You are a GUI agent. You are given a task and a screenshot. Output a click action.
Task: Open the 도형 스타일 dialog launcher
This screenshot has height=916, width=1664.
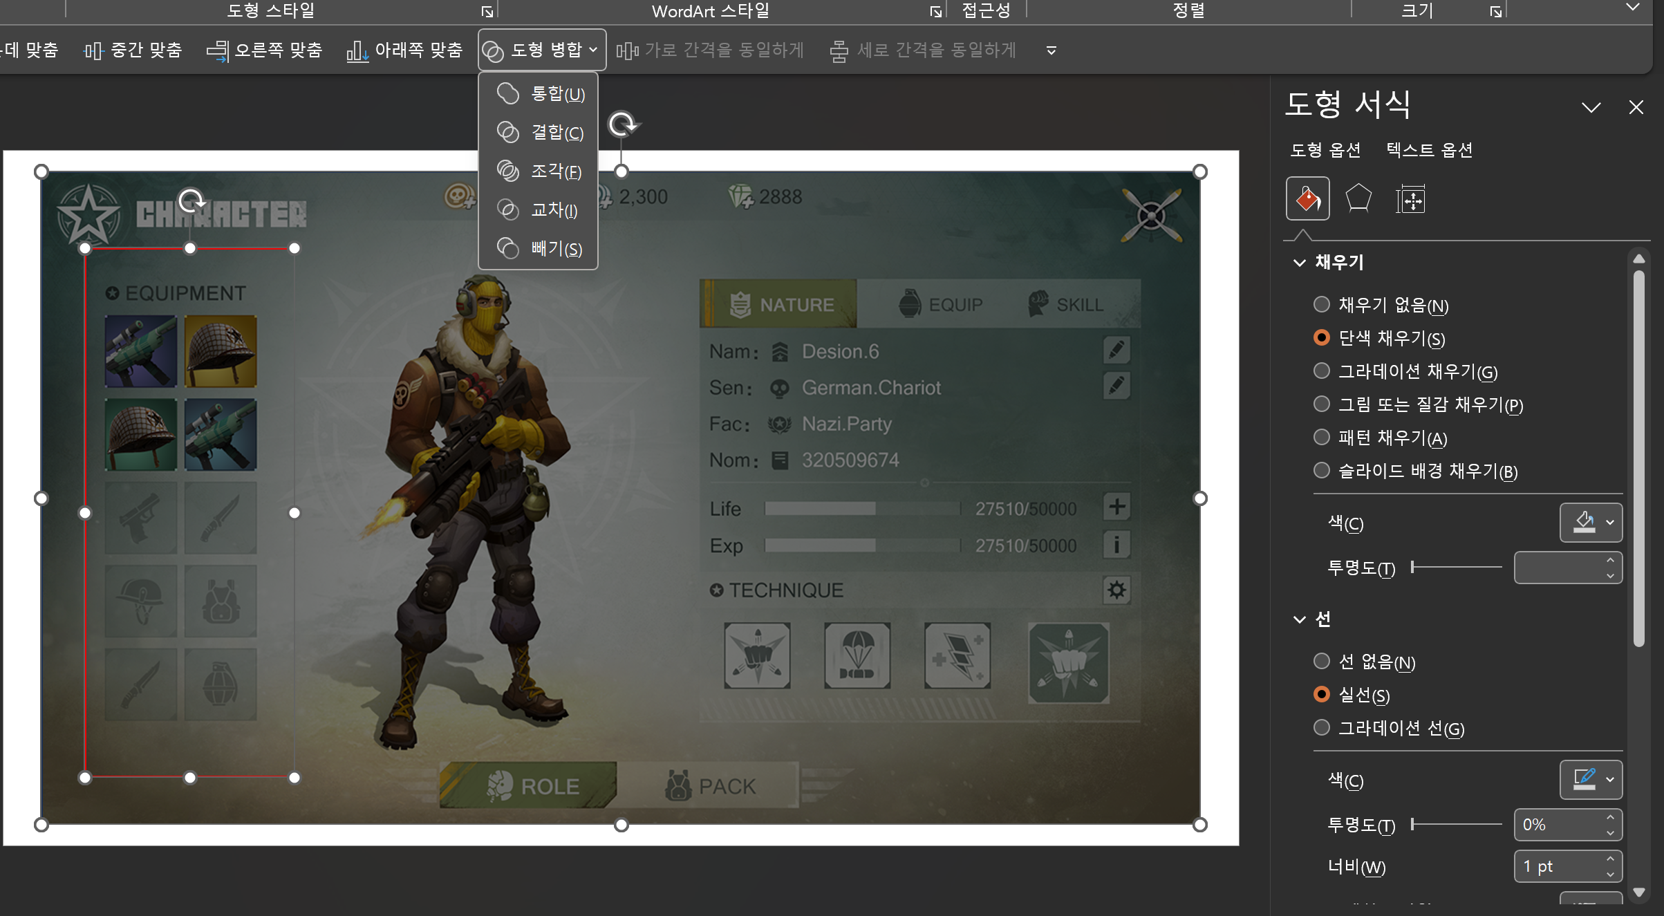487,11
